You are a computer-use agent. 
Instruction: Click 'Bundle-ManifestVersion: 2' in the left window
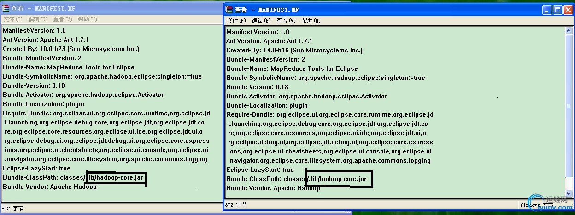point(42,58)
